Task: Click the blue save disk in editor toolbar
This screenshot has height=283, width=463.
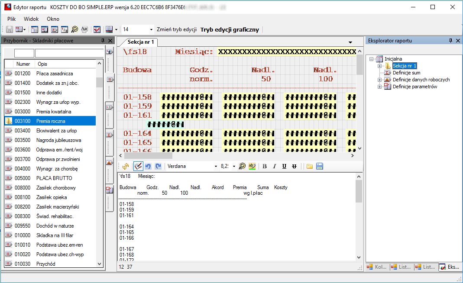Action: coord(320,167)
